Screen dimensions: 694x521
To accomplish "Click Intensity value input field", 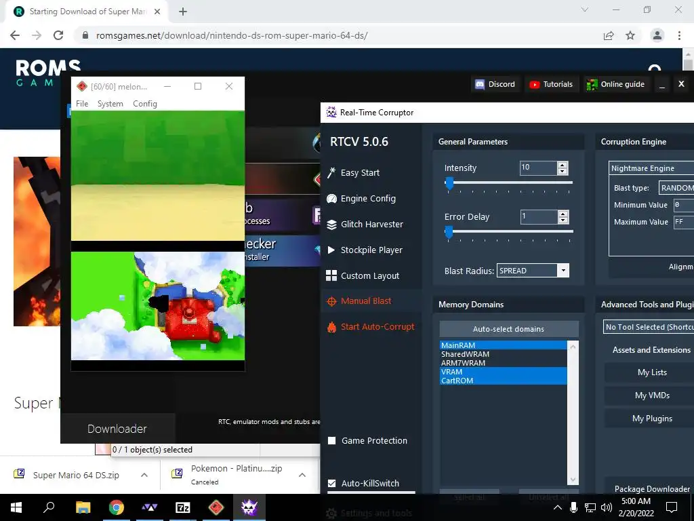I will (539, 168).
